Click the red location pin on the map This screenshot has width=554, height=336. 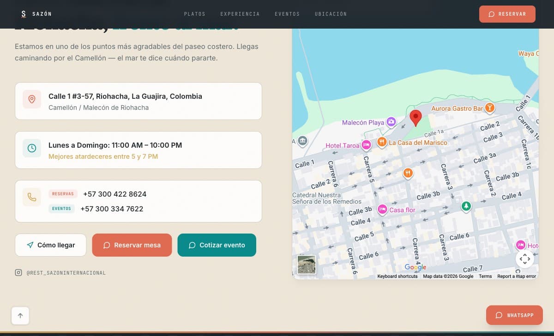pyautogui.click(x=415, y=117)
